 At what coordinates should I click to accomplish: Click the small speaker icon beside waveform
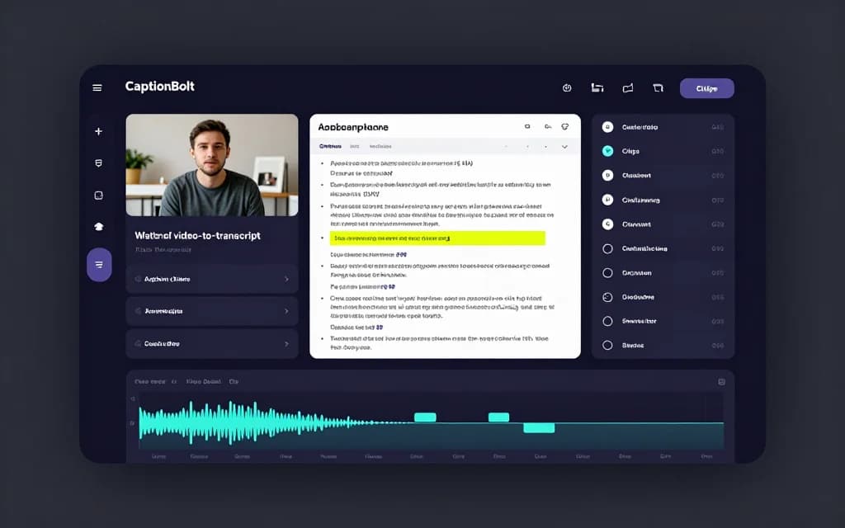133,399
